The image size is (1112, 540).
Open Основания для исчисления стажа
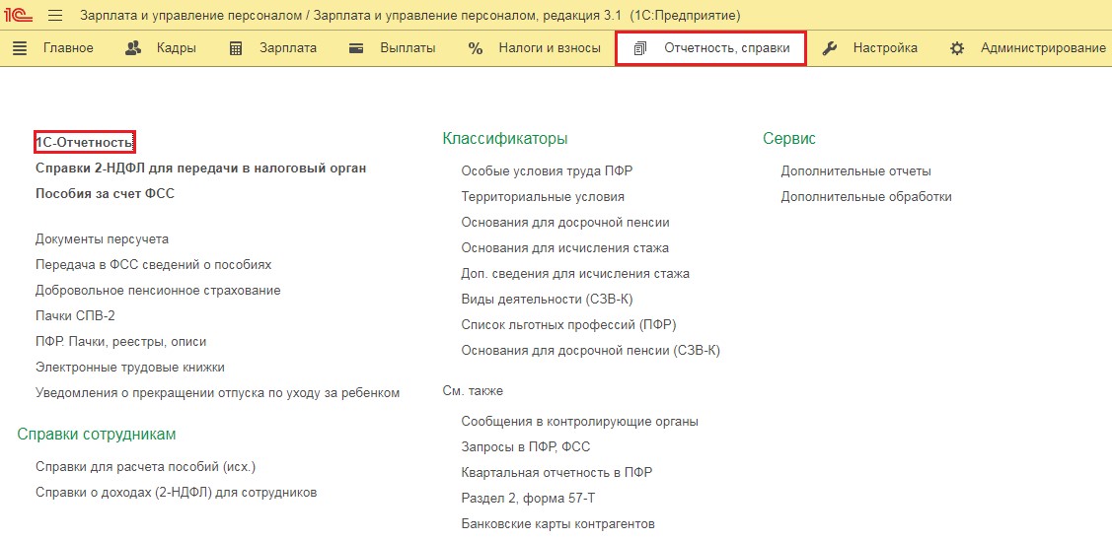[x=564, y=248]
